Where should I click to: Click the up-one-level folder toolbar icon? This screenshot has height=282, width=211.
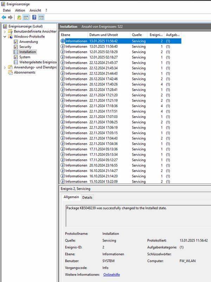pos(19,17)
